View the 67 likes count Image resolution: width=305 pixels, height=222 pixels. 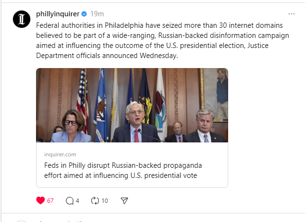(x=50, y=200)
